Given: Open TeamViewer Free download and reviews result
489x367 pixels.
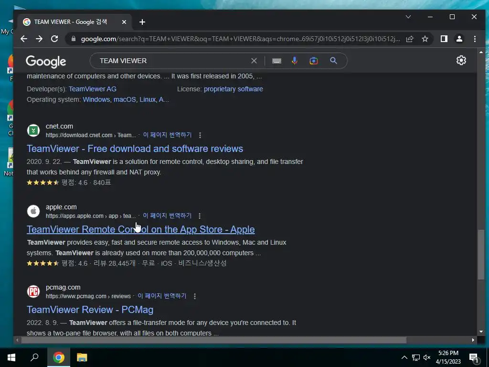Looking at the screenshot, I should [x=135, y=149].
